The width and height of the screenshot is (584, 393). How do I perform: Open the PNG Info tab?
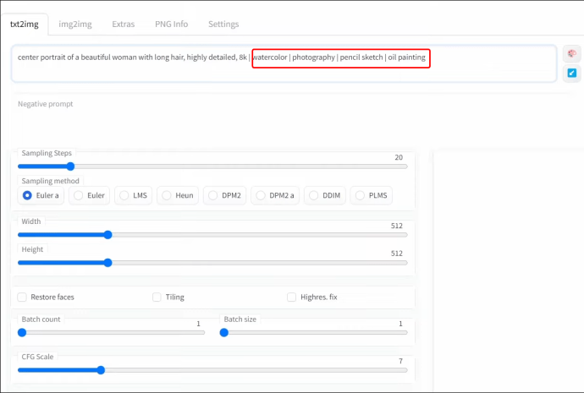tap(172, 25)
